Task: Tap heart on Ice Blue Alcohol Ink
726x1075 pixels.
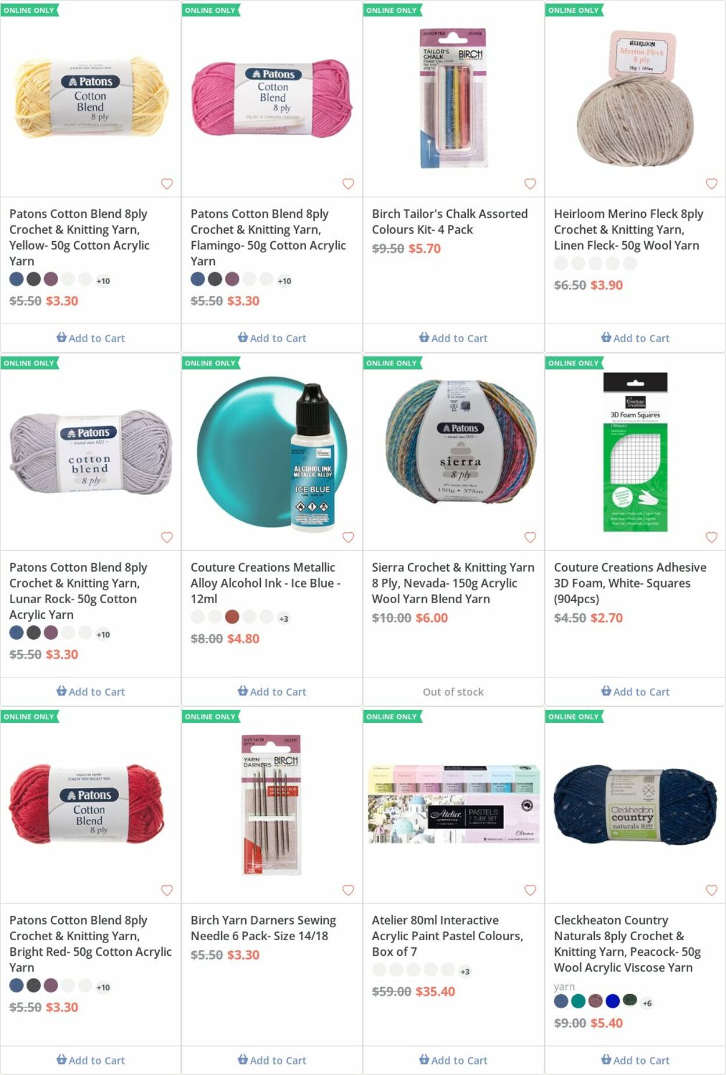Action: (x=348, y=537)
